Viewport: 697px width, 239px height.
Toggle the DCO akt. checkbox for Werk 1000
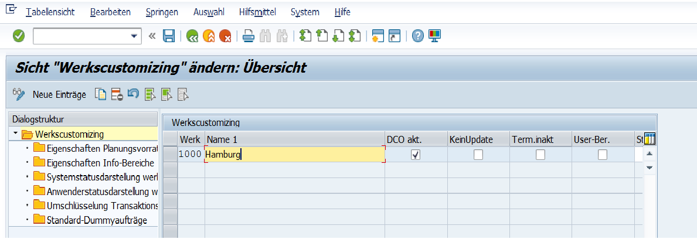[416, 155]
